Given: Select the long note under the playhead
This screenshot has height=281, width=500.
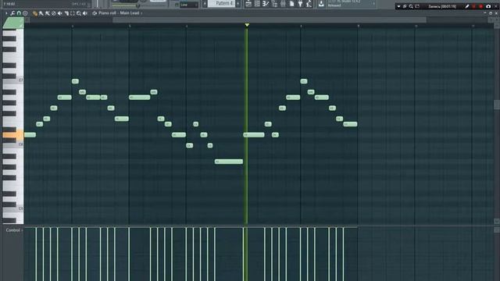Looking at the screenshot, I should click(x=254, y=135).
